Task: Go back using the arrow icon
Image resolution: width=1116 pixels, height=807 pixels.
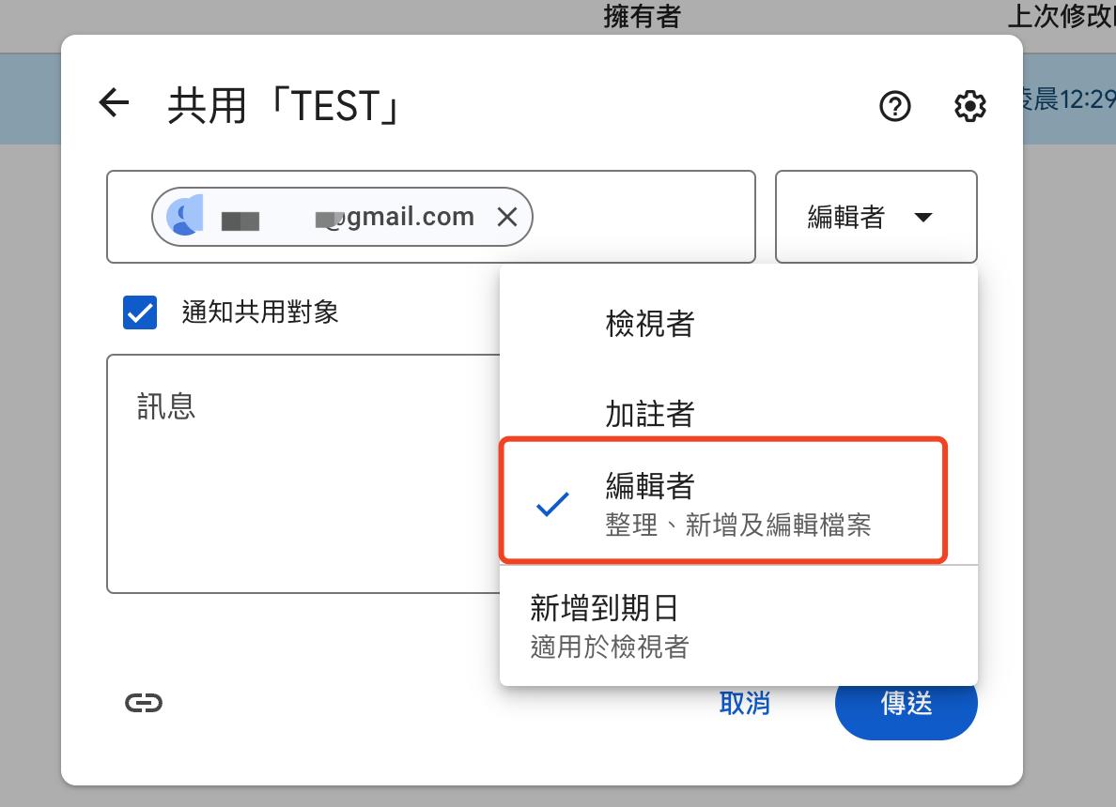Action: pos(114,103)
